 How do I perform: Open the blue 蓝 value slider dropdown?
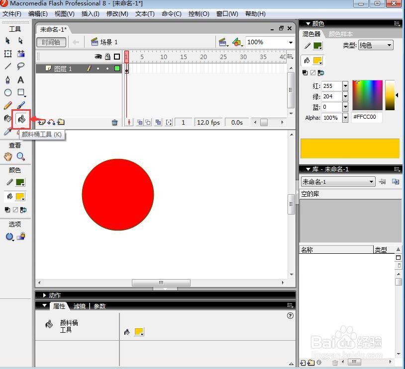click(345, 107)
